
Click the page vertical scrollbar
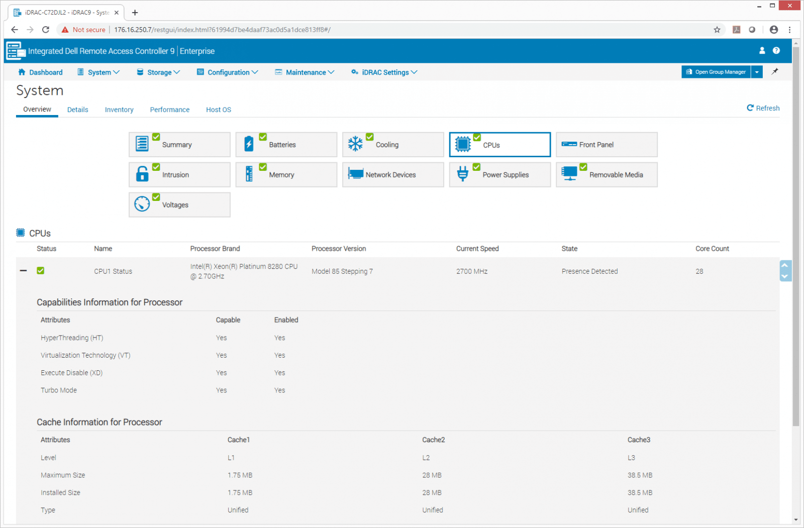point(796,236)
